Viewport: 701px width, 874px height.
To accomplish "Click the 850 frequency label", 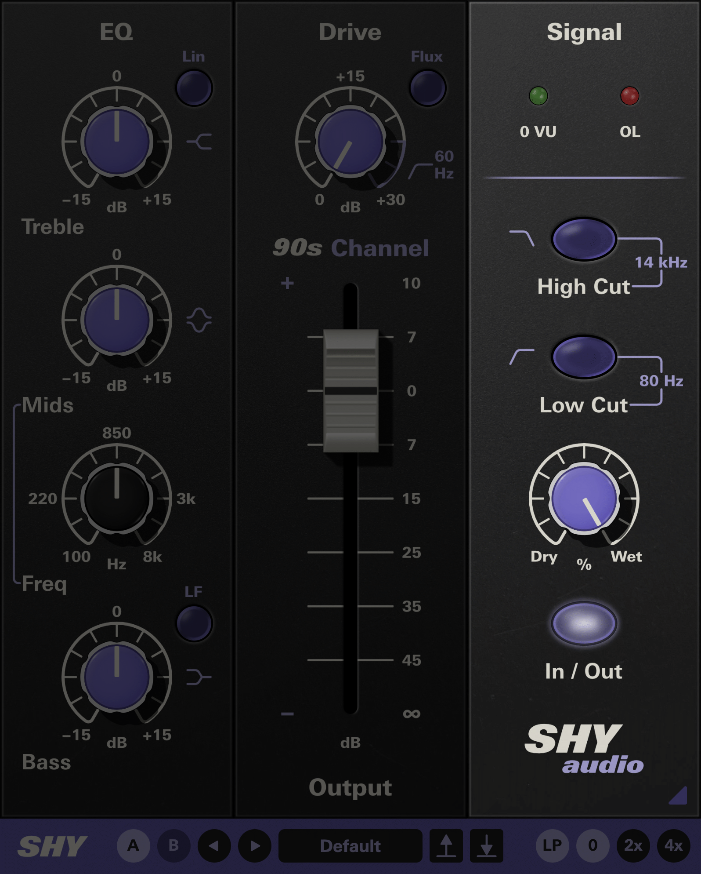I will (x=117, y=433).
